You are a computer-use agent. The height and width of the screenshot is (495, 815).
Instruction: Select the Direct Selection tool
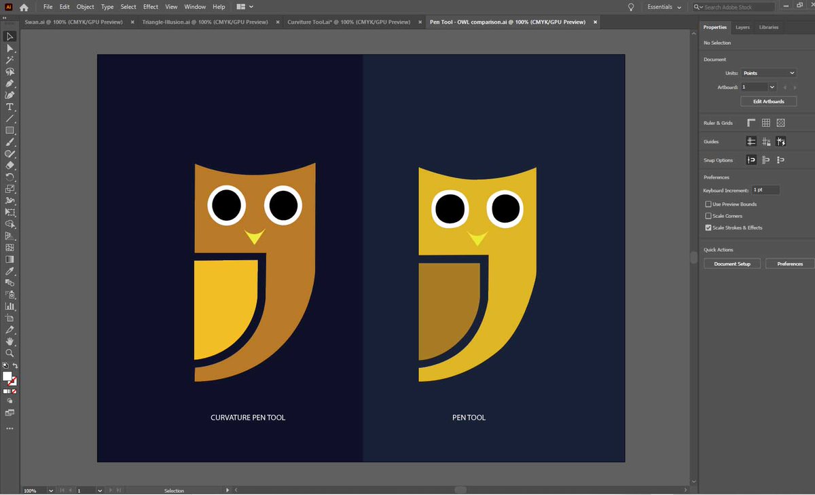click(10, 48)
